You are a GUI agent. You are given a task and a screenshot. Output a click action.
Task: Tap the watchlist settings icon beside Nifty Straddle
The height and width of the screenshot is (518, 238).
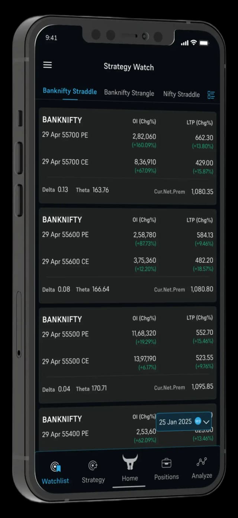211,95
